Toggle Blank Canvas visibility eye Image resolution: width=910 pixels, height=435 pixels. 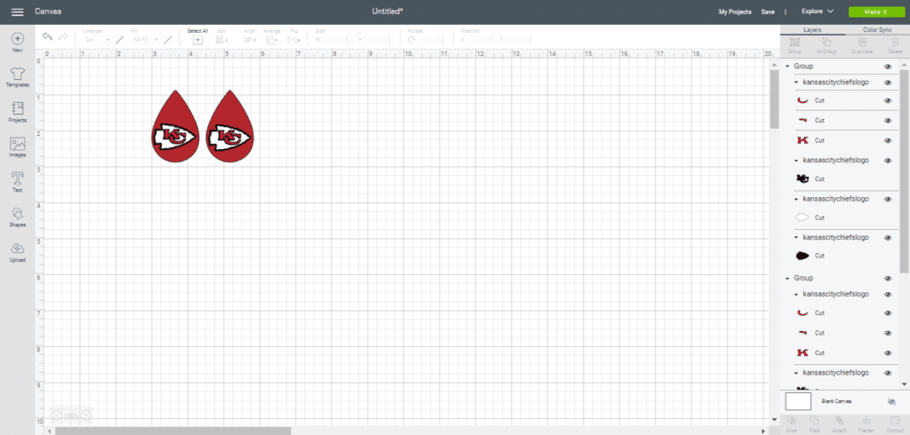(891, 401)
